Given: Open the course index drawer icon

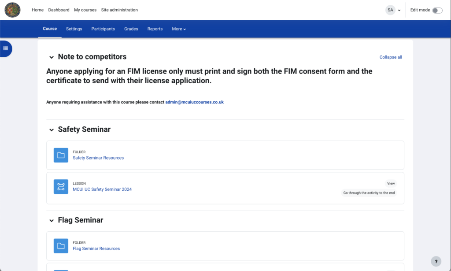Looking at the screenshot, I should tap(6, 48).
